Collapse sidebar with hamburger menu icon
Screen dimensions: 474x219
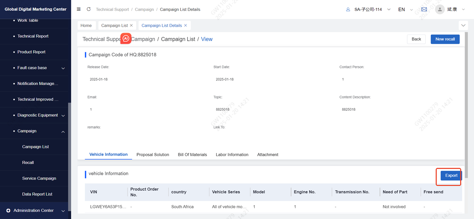coord(79,9)
